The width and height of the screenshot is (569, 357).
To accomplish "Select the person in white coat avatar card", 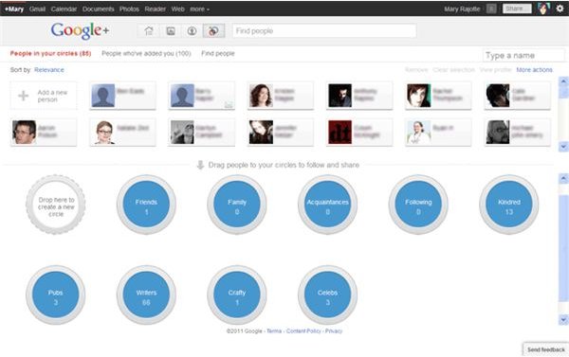I will point(438,133).
